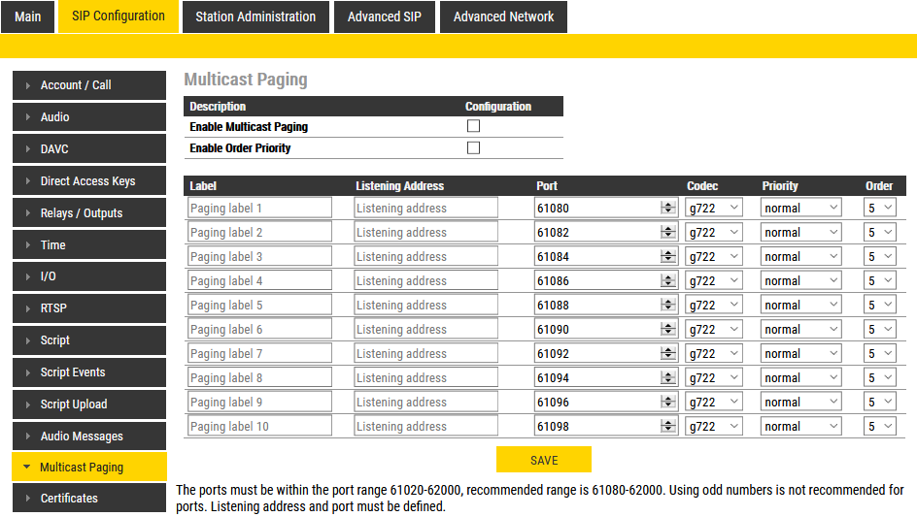The image size is (917, 517).
Task: Click the Paging label 2 text field
Action: click(x=258, y=233)
